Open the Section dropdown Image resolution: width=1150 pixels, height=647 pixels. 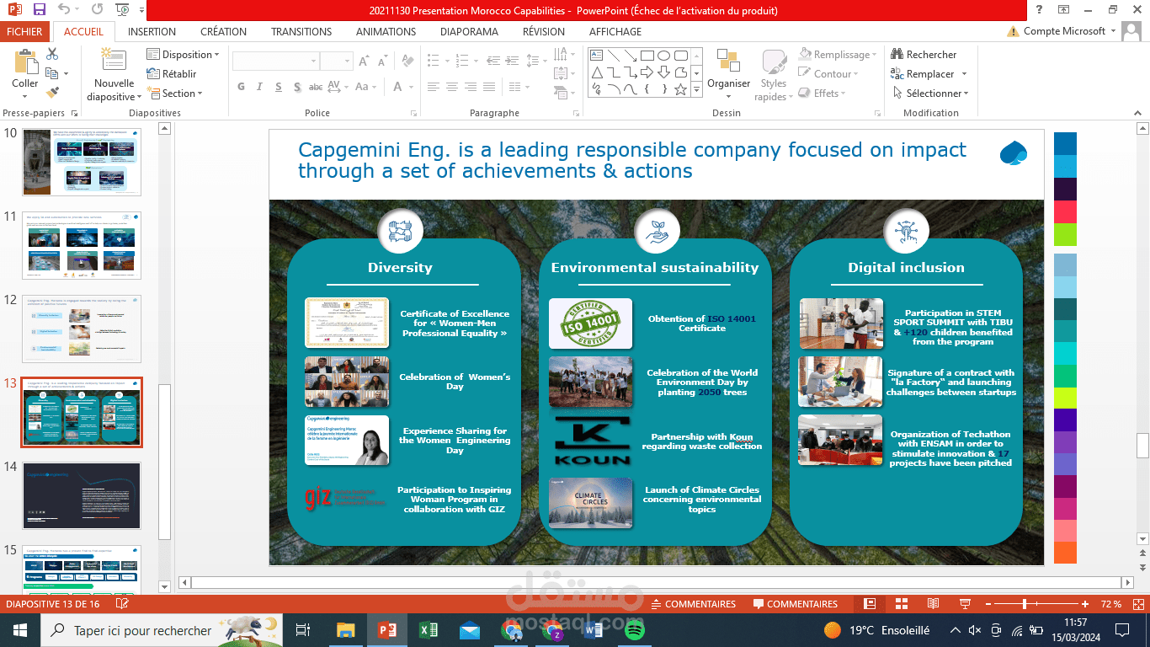[175, 94]
